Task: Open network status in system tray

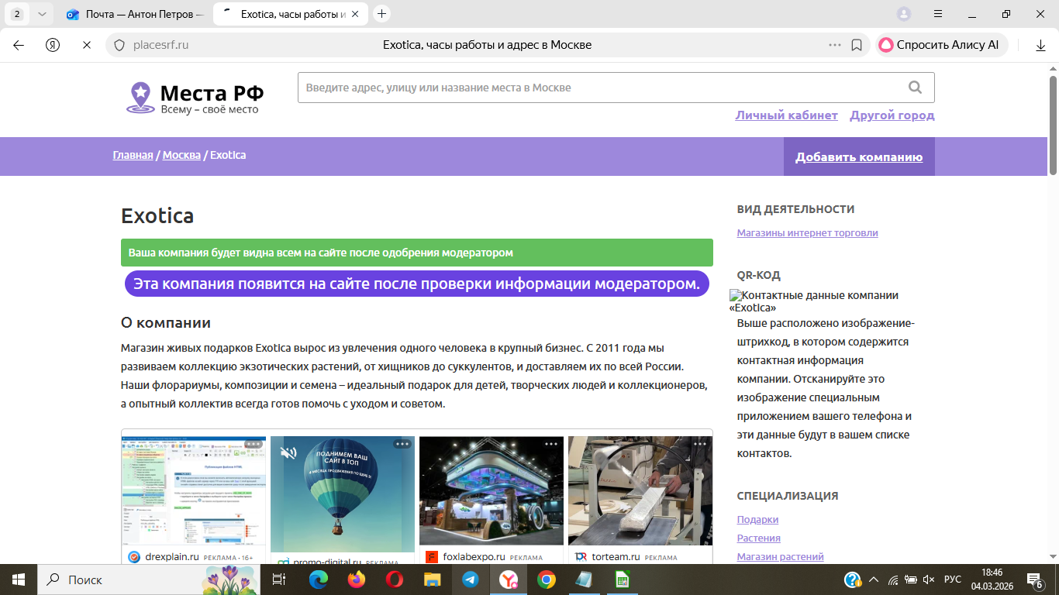Action: click(893, 580)
